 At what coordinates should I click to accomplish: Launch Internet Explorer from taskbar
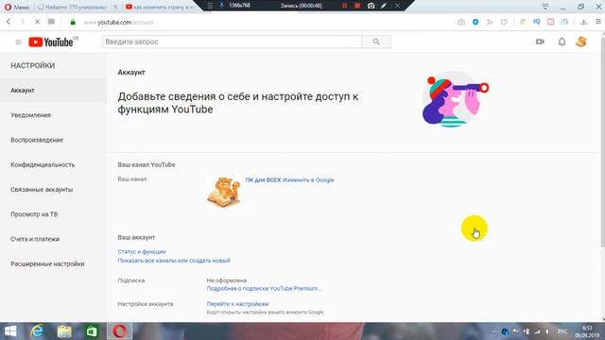coord(37,331)
